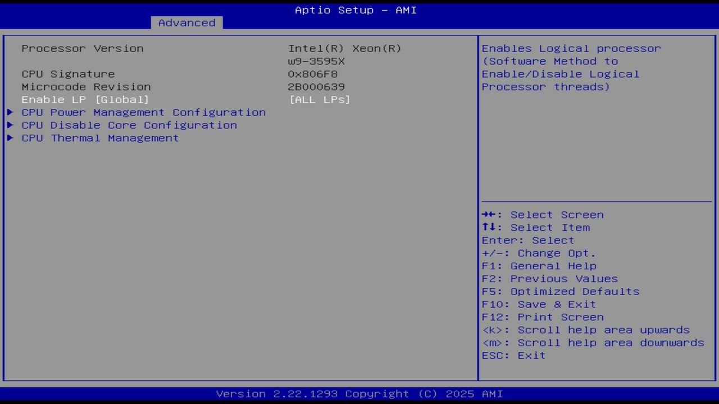Expand CPU Power Management Configuration submenu arrow
This screenshot has height=404, width=719.
pyautogui.click(x=10, y=112)
